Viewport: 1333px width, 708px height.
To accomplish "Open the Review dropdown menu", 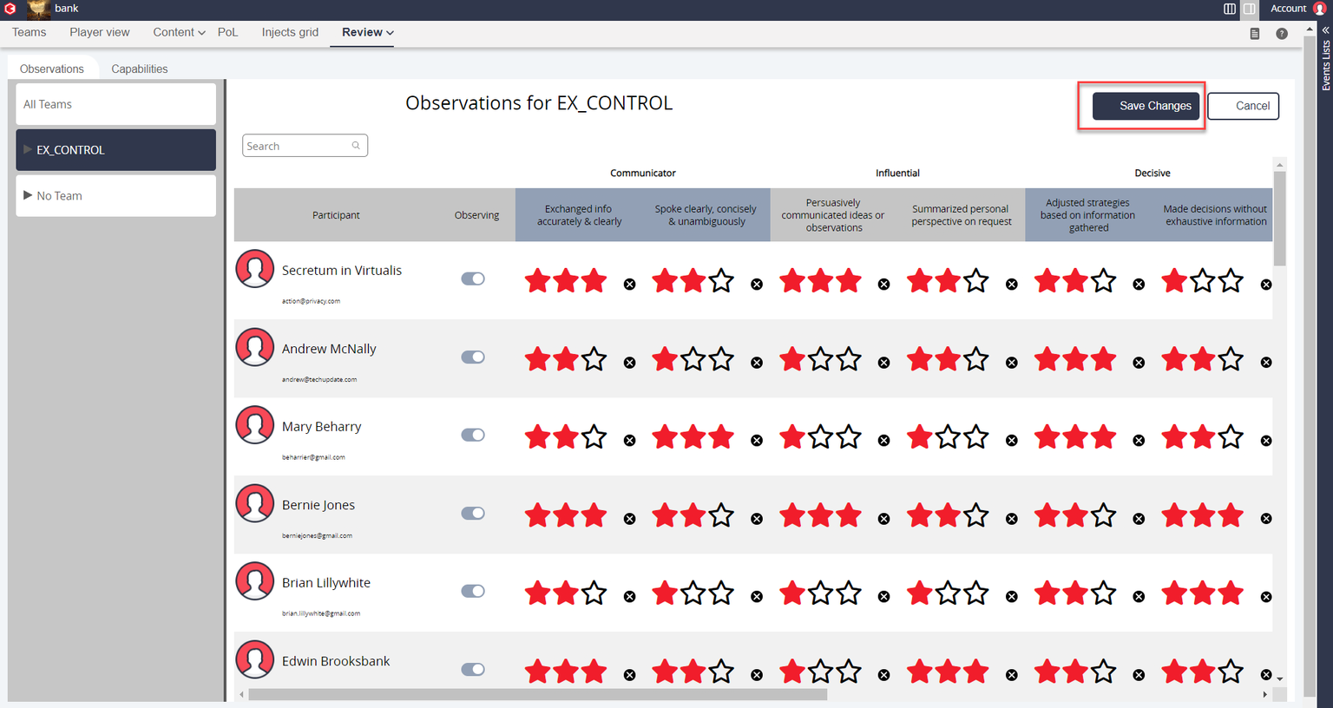I will (x=367, y=32).
